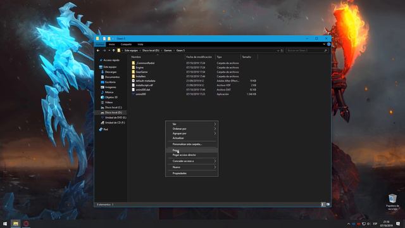Open Red in the navigation pane
The height and width of the screenshot is (228, 405).
[x=106, y=129]
